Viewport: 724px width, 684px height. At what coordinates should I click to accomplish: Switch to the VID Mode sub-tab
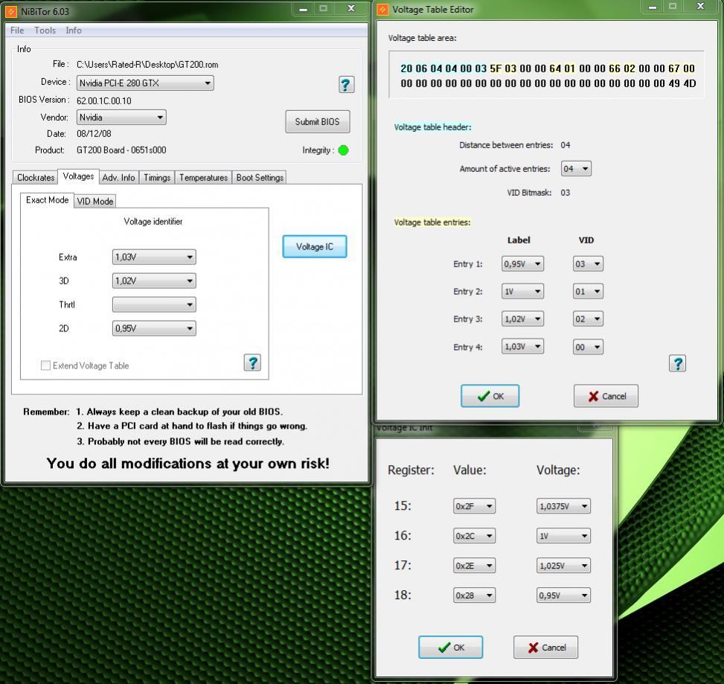(94, 202)
